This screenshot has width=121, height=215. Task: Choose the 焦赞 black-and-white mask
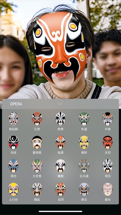(60, 119)
